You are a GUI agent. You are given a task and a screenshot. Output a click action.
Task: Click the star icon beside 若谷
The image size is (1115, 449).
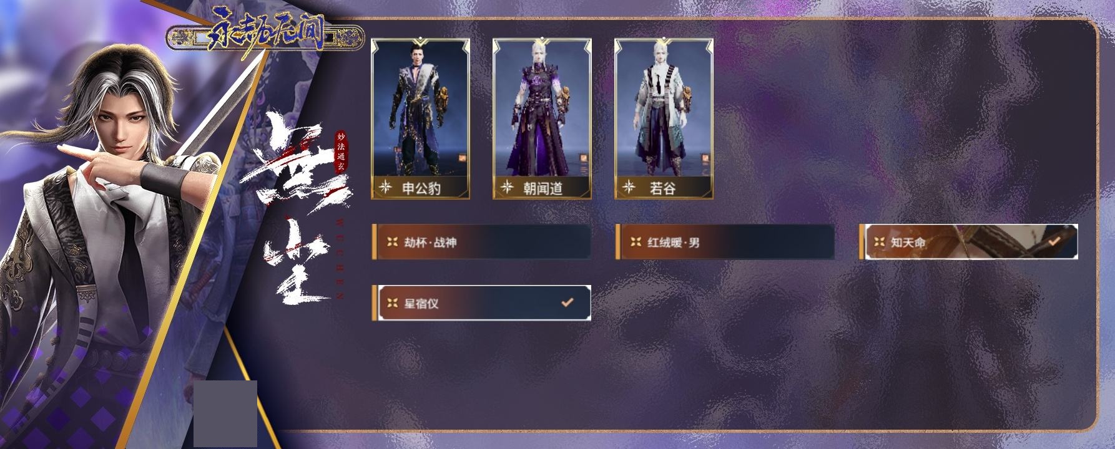click(x=629, y=187)
